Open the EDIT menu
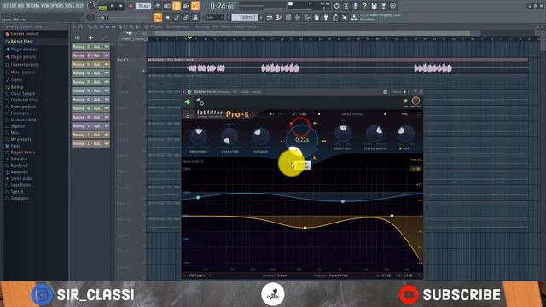The width and height of the screenshot is (546, 307). (14, 6)
